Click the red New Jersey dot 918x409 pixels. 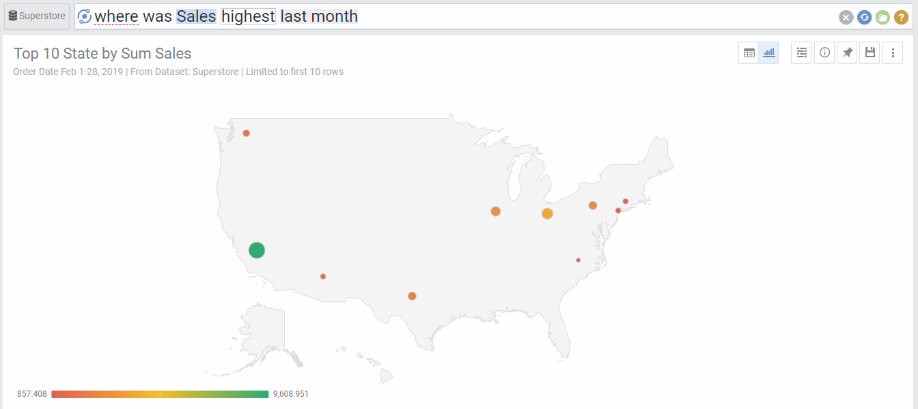coord(618,211)
